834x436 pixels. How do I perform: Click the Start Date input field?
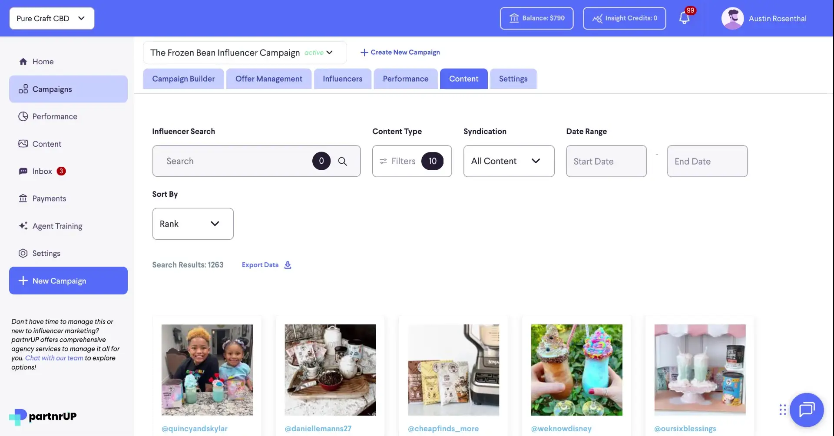coord(606,161)
